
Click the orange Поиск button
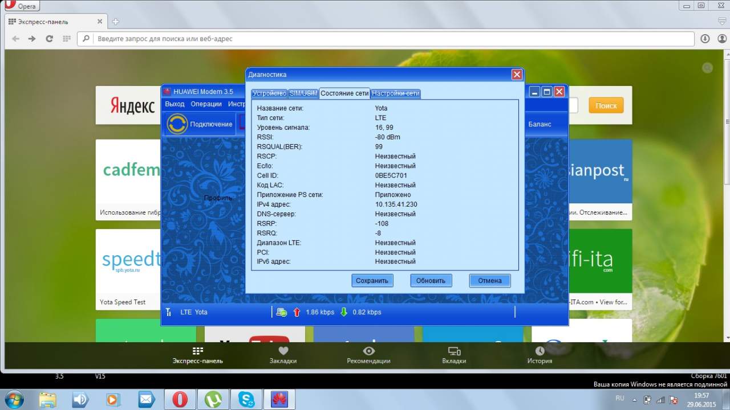point(606,105)
